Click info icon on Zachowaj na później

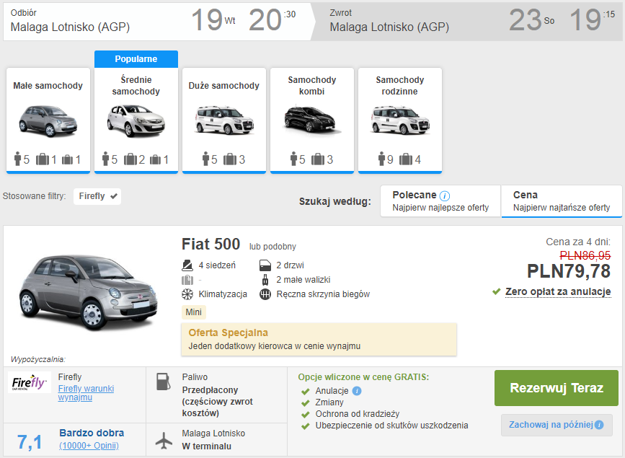click(598, 425)
